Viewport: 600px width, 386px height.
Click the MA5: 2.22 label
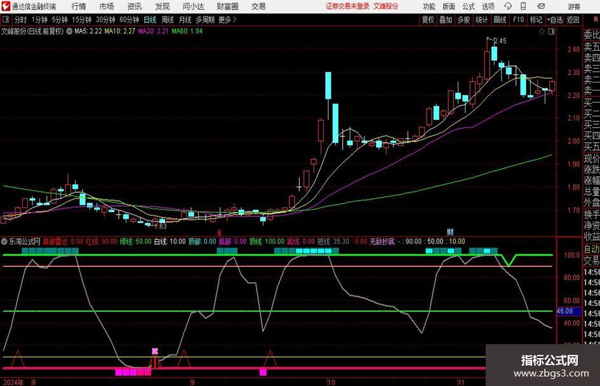pos(88,31)
